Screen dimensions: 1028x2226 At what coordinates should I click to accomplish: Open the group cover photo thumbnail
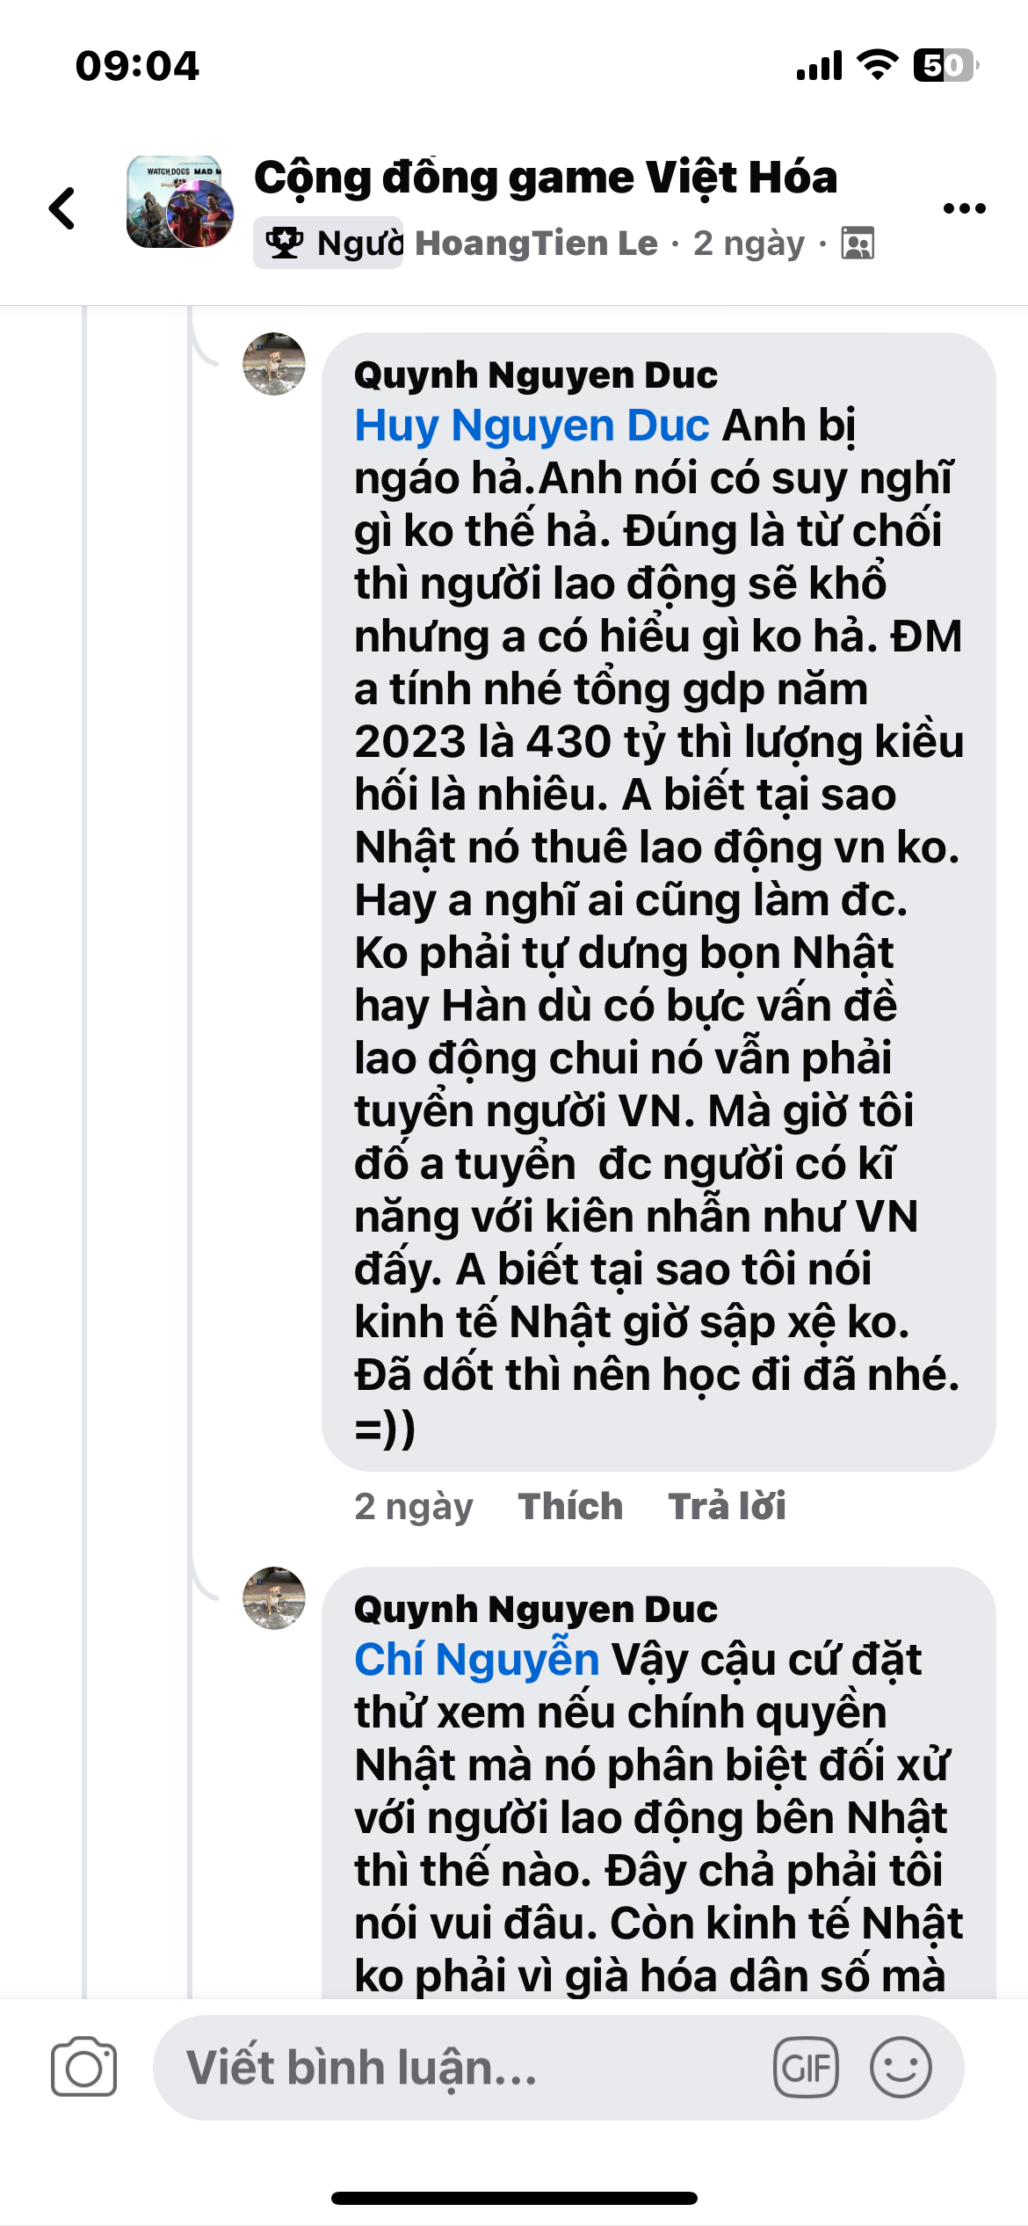pyautogui.click(x=180, y=202)
